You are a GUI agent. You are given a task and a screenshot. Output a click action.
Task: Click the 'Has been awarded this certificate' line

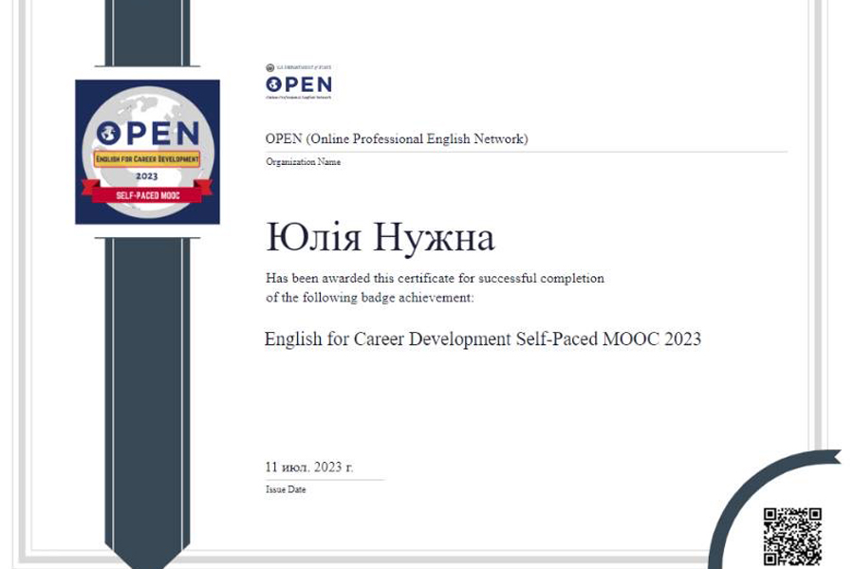435,279
